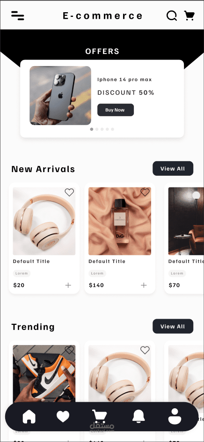
Task: Open the cart icon in header
Action: coord(189,15)
